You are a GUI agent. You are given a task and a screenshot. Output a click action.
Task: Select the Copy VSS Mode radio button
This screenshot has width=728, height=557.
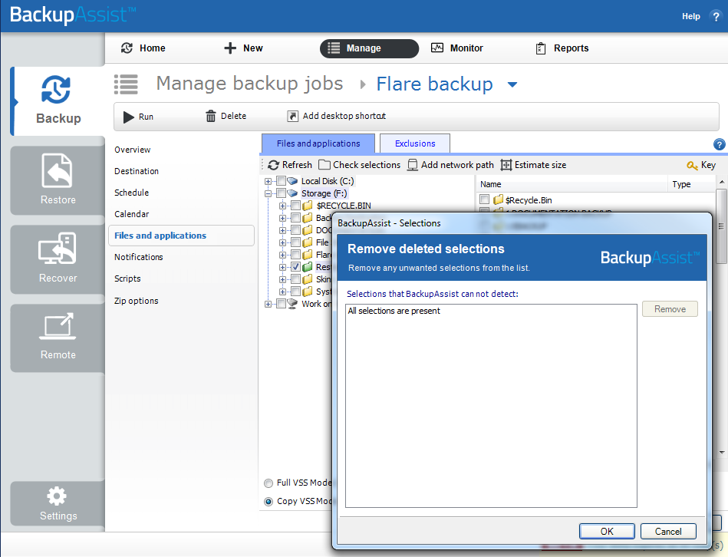pos(268,502)
